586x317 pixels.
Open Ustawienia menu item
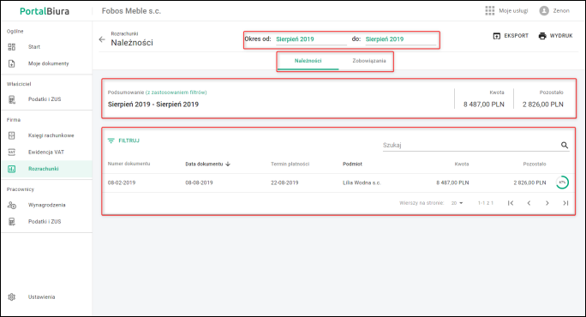click(x=41, y=296)
